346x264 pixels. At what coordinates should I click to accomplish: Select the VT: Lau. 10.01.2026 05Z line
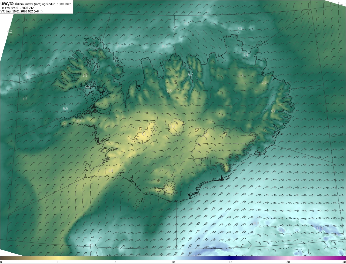pyautogui.click(x=21, y=11)
